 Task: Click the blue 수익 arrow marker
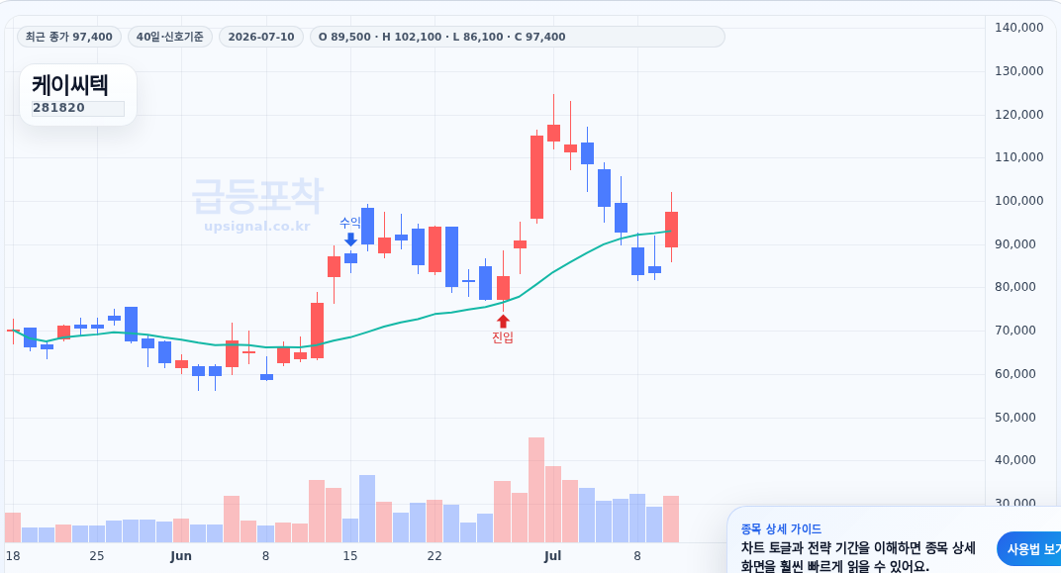pyautogui.click(x=350, y=239)
